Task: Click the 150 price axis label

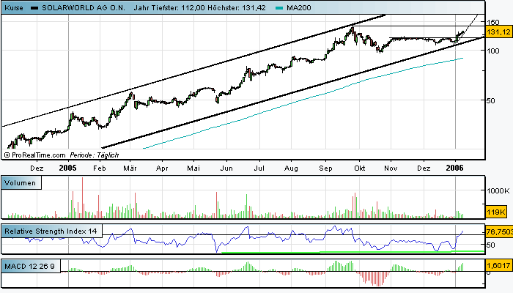Action: coord(493,22)
